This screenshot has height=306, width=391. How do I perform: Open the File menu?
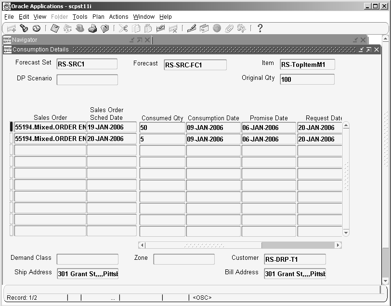(9, 17)
